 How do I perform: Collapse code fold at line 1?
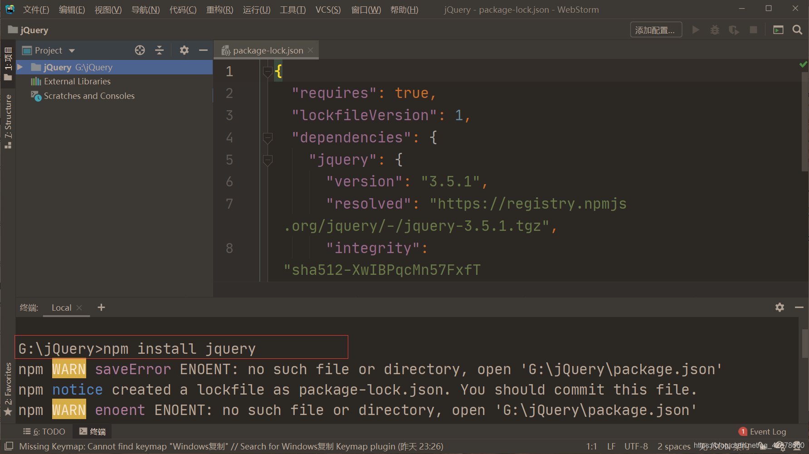coord(268,71)
